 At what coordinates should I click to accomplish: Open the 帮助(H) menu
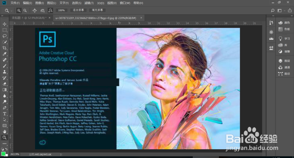(x=138, y=3)
